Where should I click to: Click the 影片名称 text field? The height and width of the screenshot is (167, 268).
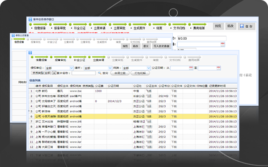click(x=84, y=73)
